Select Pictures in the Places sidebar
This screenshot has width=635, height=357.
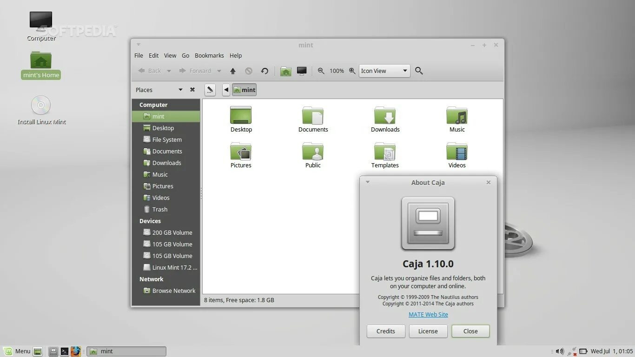click(x=166, y=186)
